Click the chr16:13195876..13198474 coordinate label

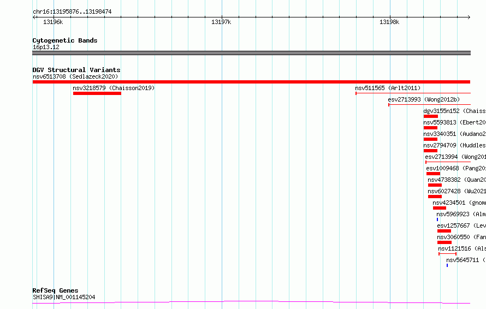72,12
